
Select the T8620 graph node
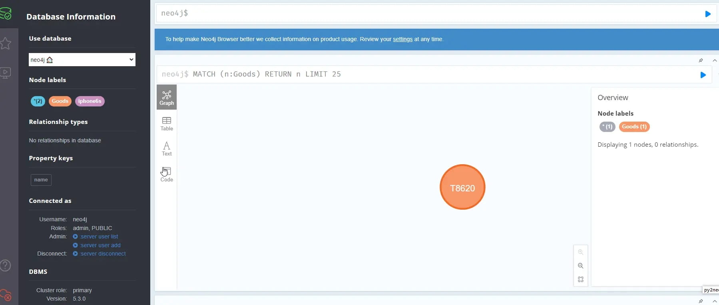[462, 187]
